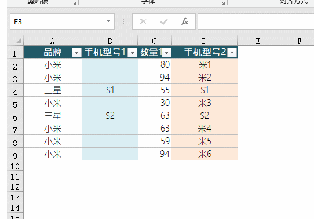Select row 3 header

(x=15, y=78)
